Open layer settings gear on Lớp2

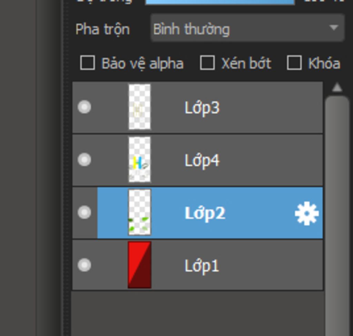click(x=306, y=214)
